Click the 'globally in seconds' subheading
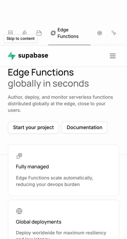127x239 pixels. coord(48,84)
